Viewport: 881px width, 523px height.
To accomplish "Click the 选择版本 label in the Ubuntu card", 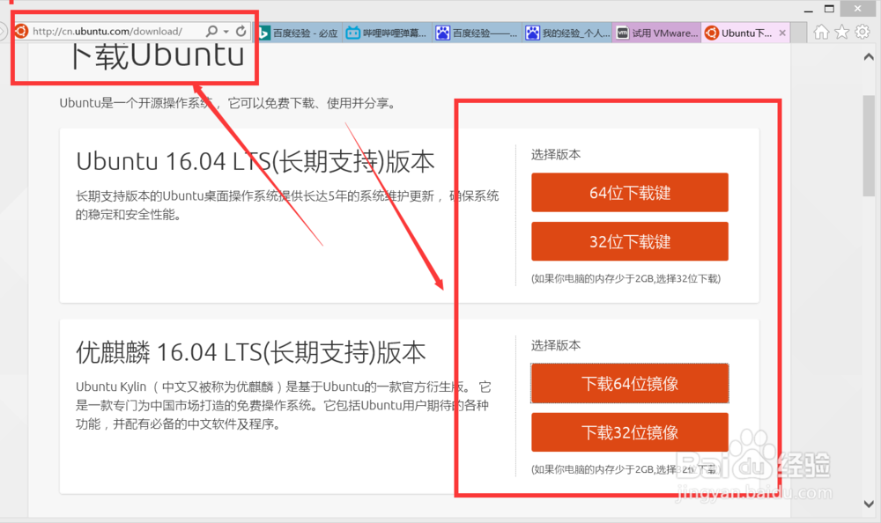I will point(556,154).
